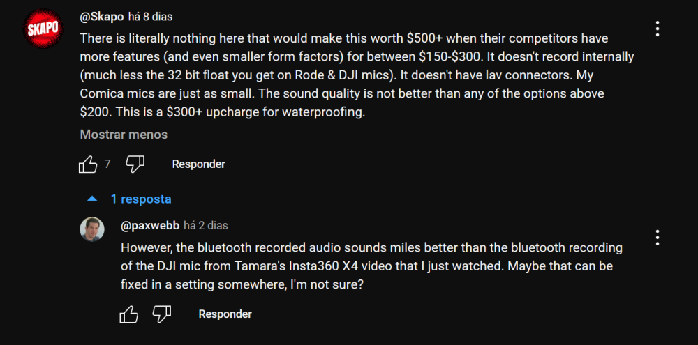Viewport: 698px width, 345px height.
Task: Open the @Skapo channel name link
Action: pyautogui.click(x=101, y=16)
